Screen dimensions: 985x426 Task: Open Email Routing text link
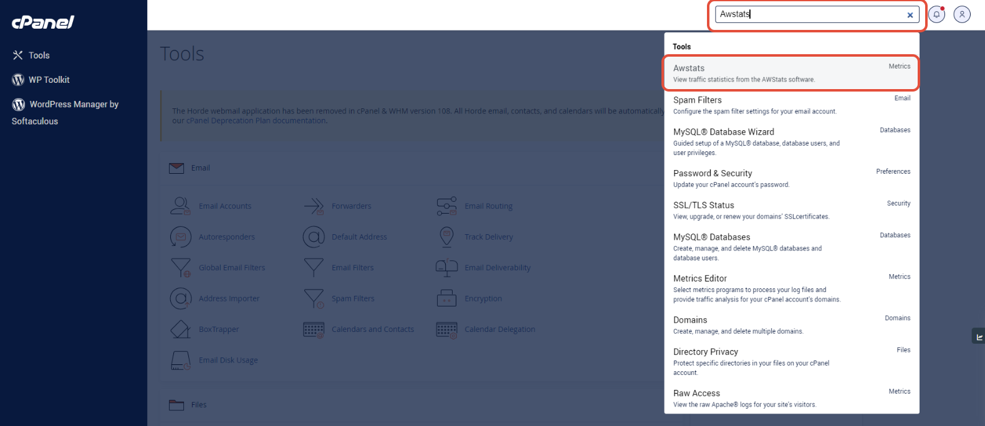point(488,206)
